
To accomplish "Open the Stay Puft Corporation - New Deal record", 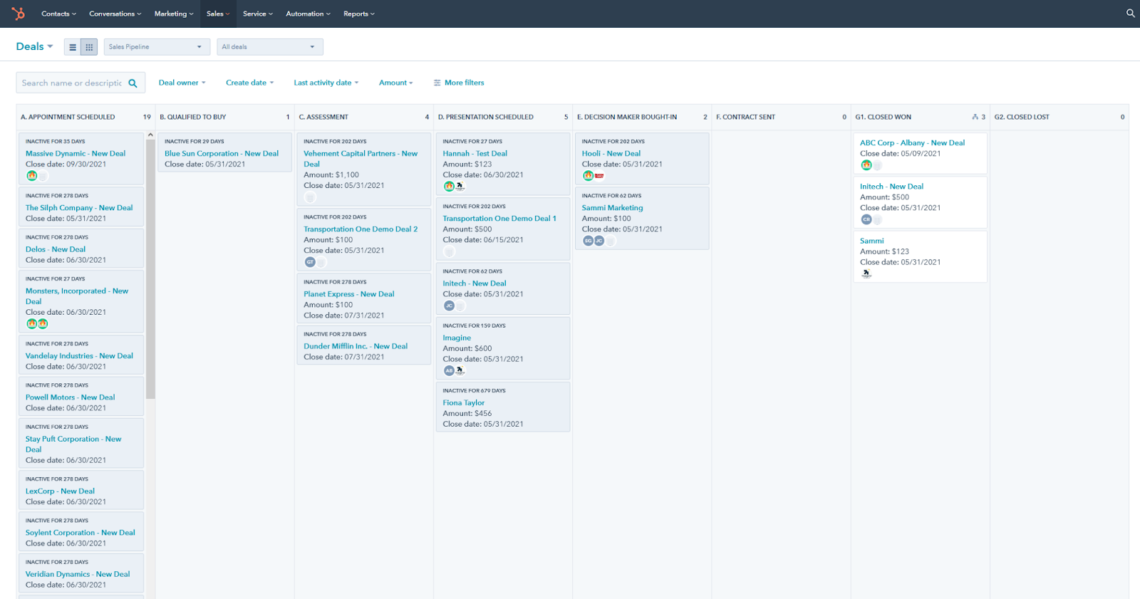I will (x=73, y=444).
